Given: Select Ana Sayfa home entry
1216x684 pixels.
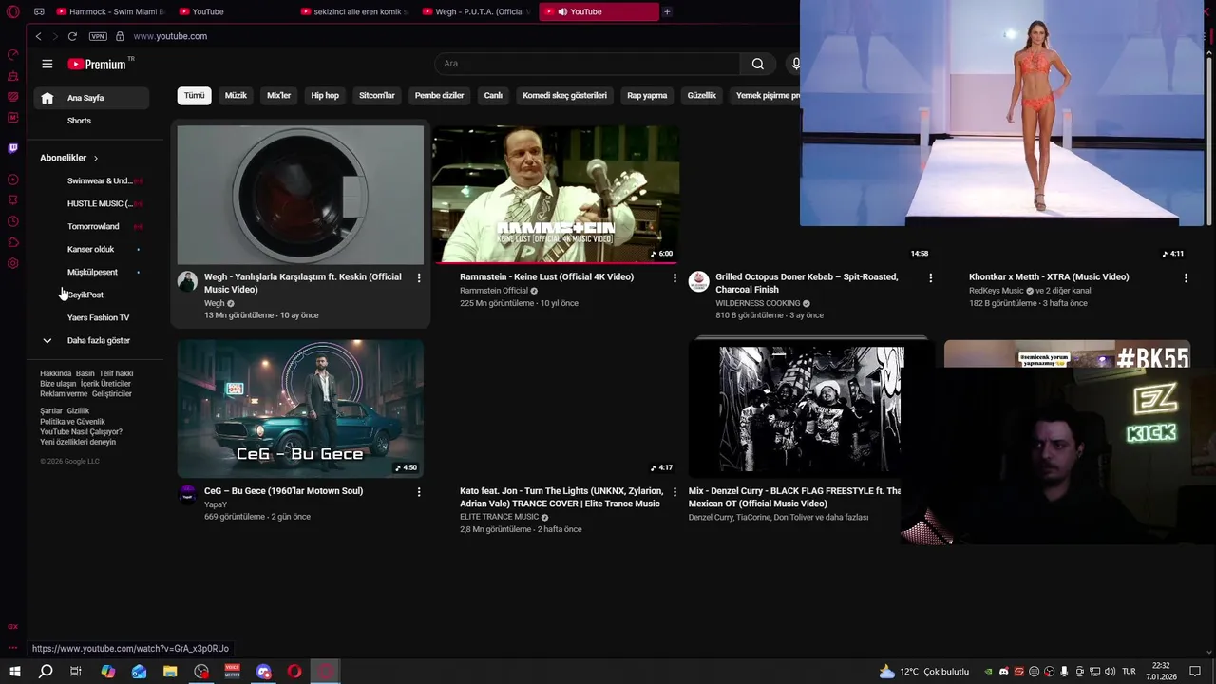Looking at the screenshot, I should click(91, 98).
